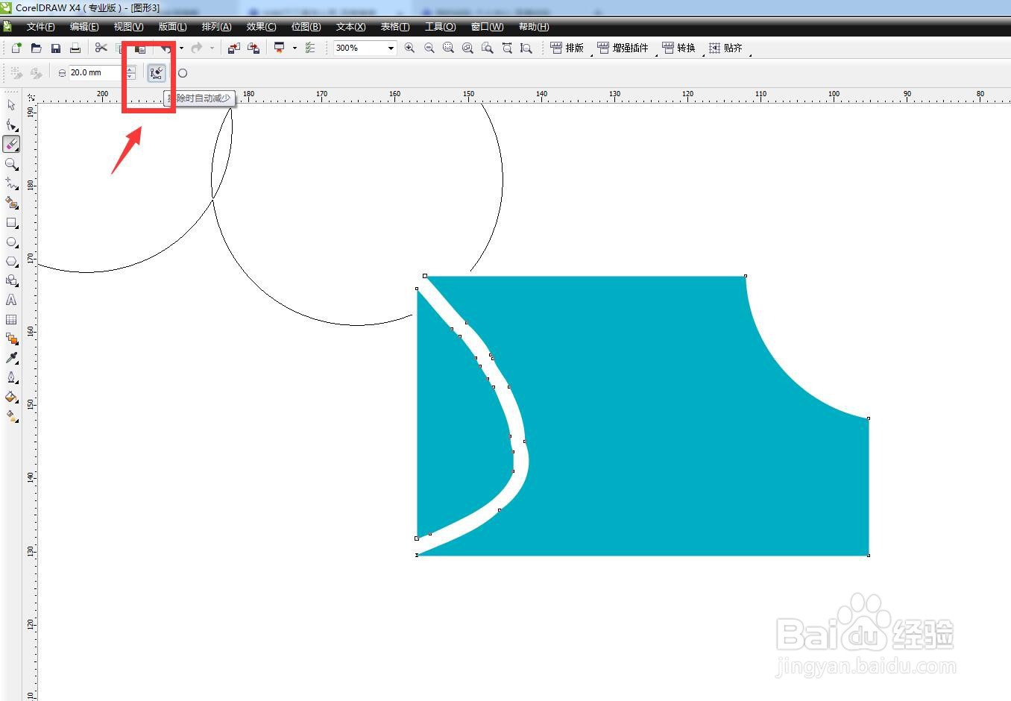The image size is (1011, 701).
Task: Click the Zoom out magnifier
Action: (429, 48)
